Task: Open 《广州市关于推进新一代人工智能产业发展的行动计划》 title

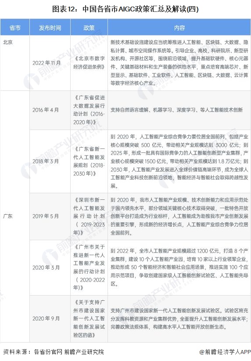Action: tap(89, 267)
